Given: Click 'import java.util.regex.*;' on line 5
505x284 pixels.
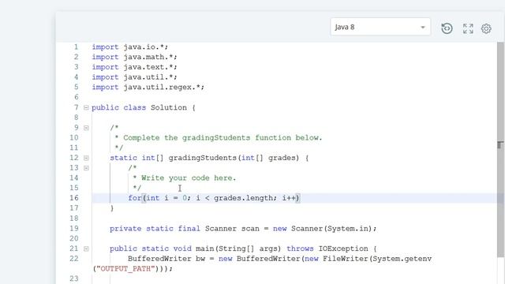Looking at the screenshot, I should click(148, 88).
